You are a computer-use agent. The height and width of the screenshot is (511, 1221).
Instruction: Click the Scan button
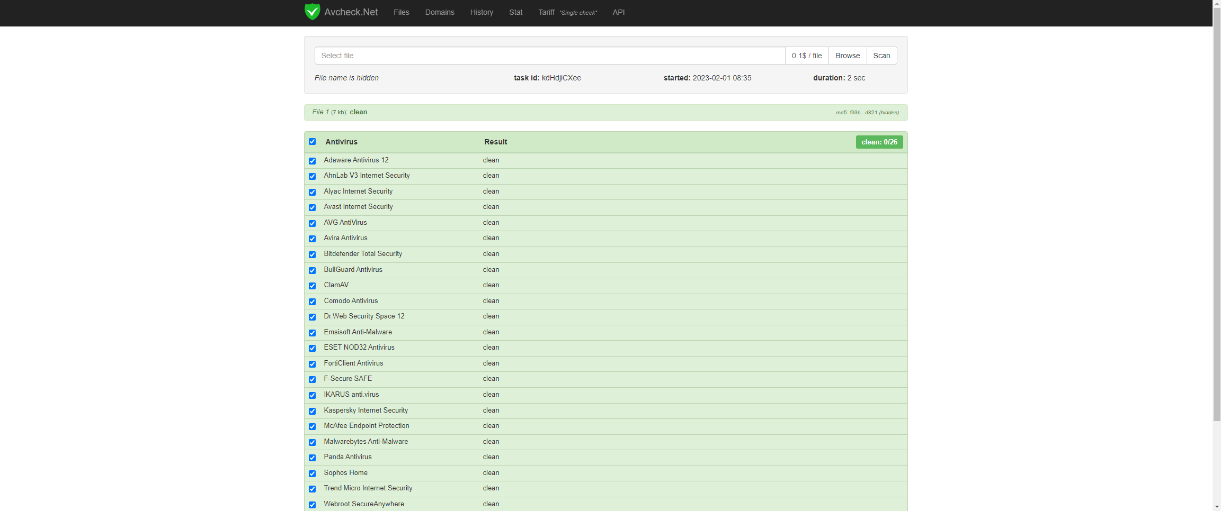881,56
